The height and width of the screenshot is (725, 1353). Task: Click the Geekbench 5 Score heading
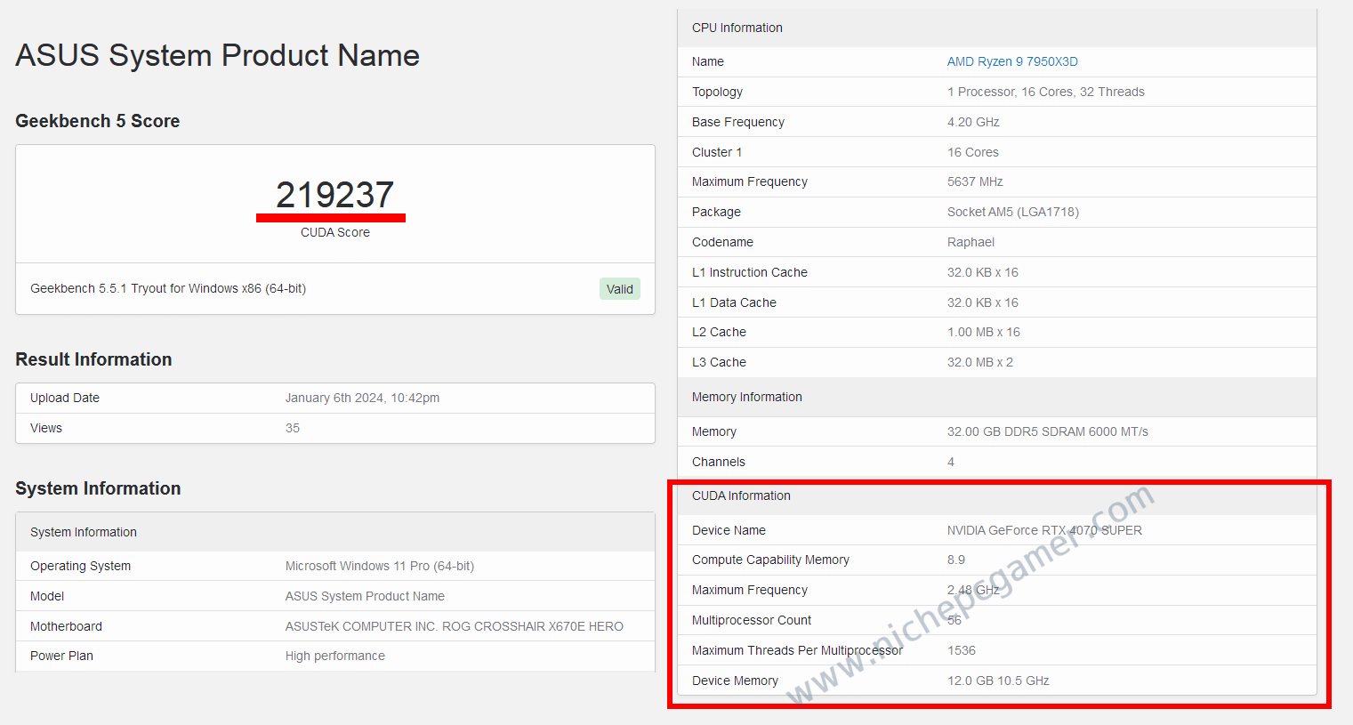pos(98,121)
